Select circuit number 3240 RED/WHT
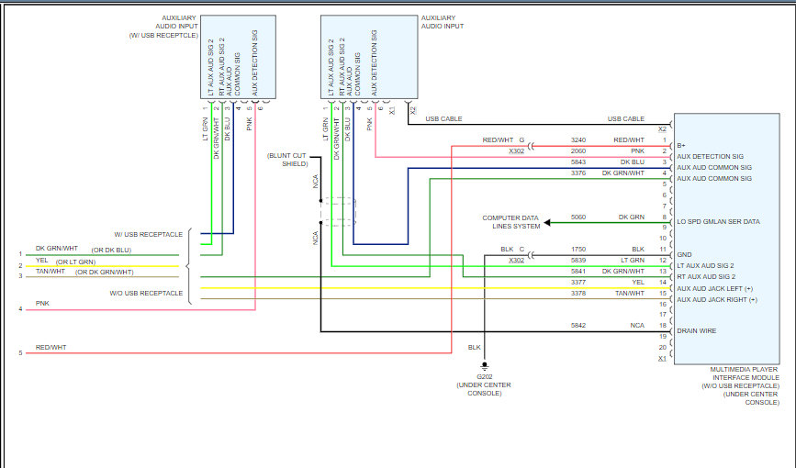The height and width of the screenshot is (468, 796). pyautogui.click(x=578, y=140)
